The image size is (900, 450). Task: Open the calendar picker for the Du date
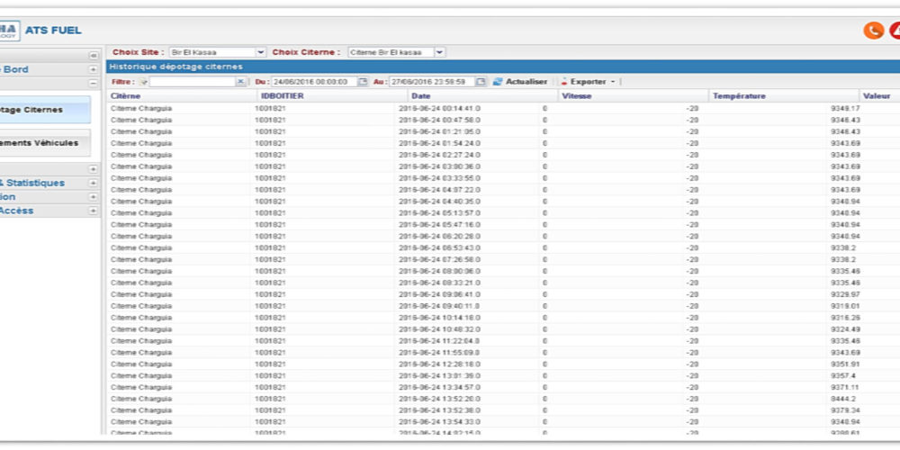coord(364,82)
